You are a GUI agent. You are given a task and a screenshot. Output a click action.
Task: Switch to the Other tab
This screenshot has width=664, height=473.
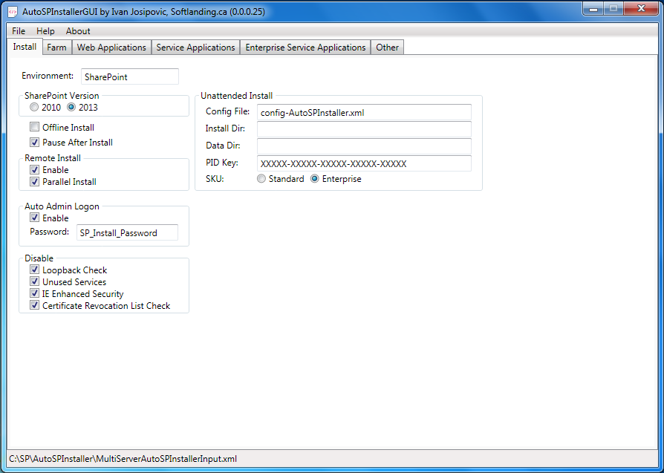pos(387,48)
